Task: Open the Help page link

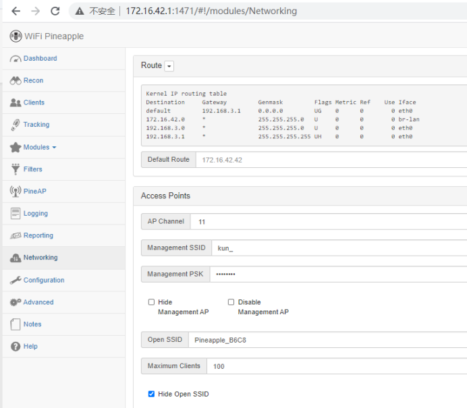Action: (x=30, y=347)
